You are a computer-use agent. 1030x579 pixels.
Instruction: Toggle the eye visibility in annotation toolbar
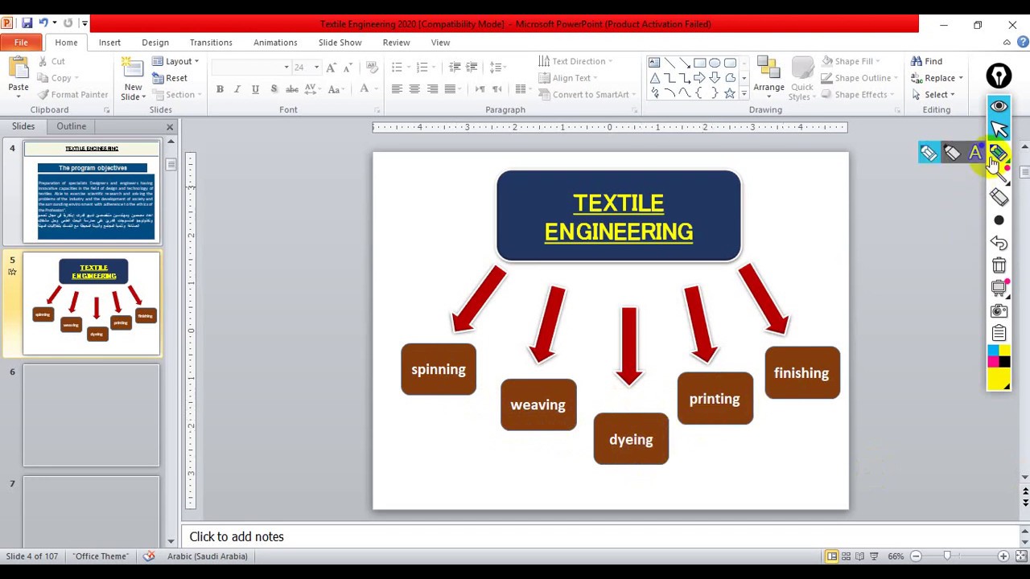[x=999, y=106]
